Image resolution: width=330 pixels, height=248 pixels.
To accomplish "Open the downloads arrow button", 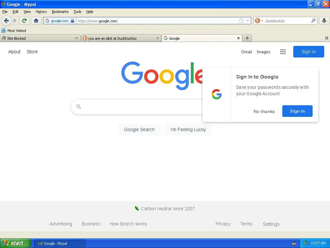I will 324,21.
